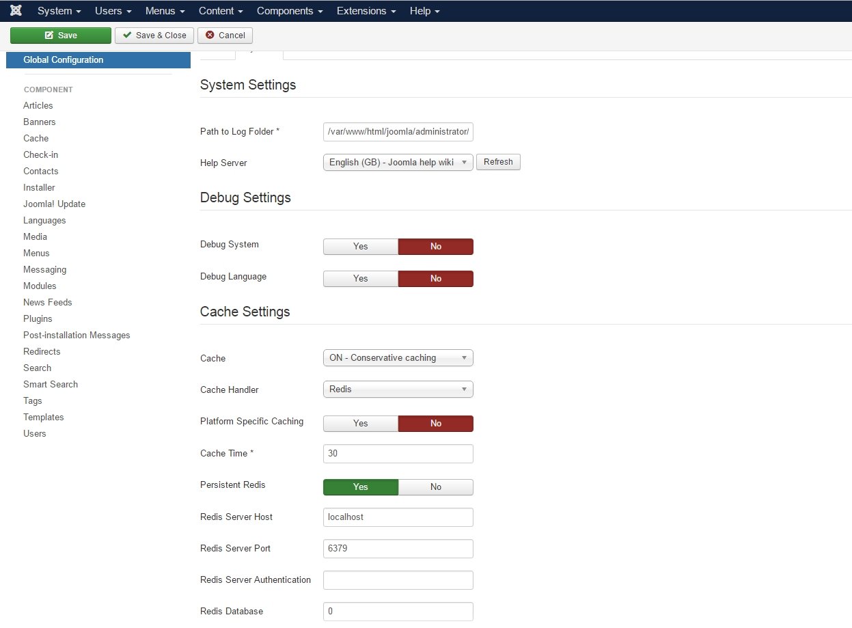Screen dimensions: 852x628
Task: Open the Cache Handler dropdown
Action: pyautogui.click(x=398, y=390)
